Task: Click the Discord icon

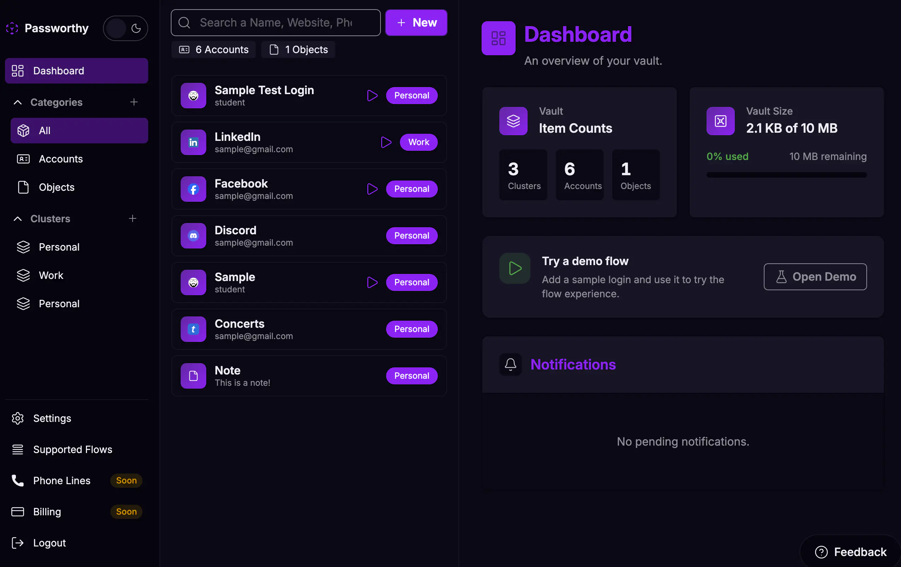Action: click(x=193, y=236)
